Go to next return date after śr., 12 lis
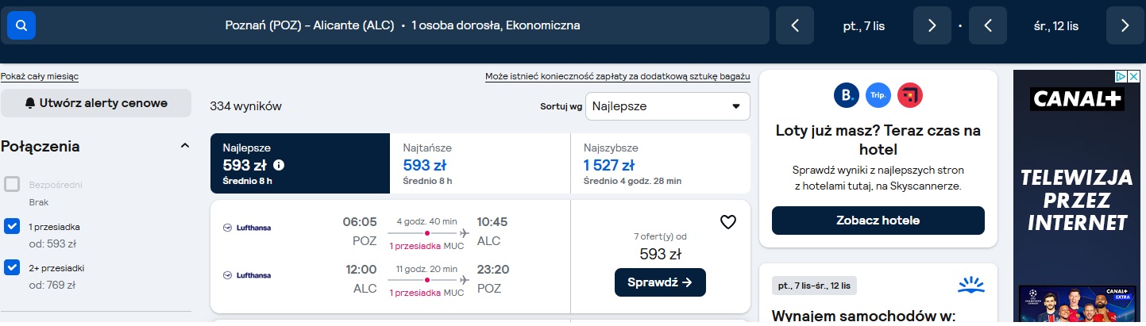This screenshot has width=1146, height=326. 1125,25
